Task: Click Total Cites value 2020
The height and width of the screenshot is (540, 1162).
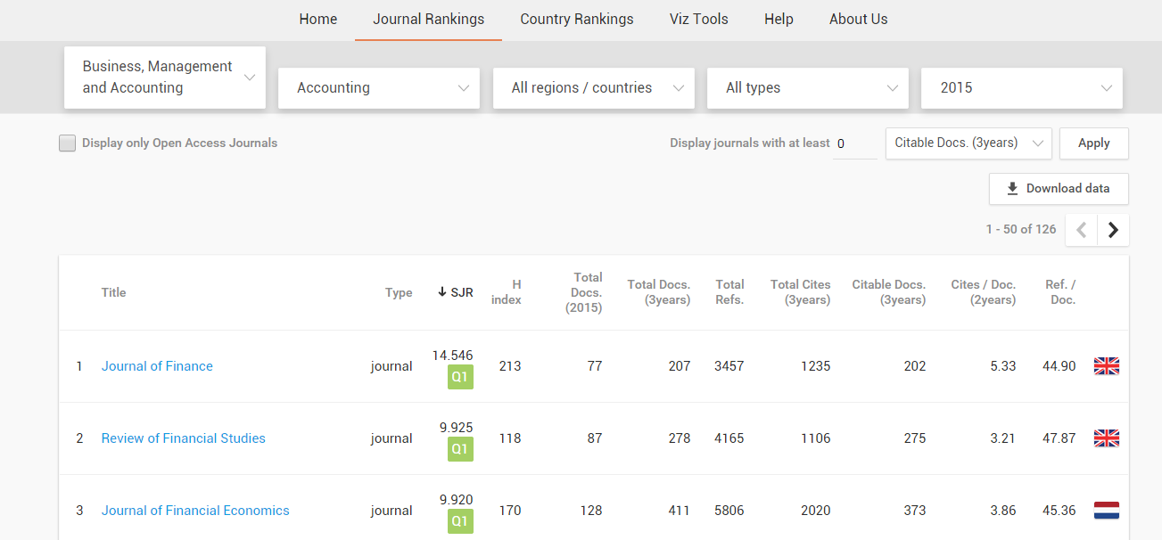Action: tap(815, 511)
